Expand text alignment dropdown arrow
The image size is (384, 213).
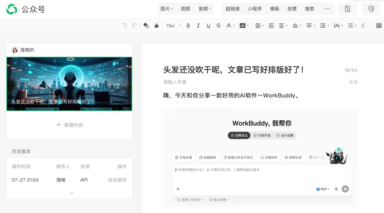point(263,26)
